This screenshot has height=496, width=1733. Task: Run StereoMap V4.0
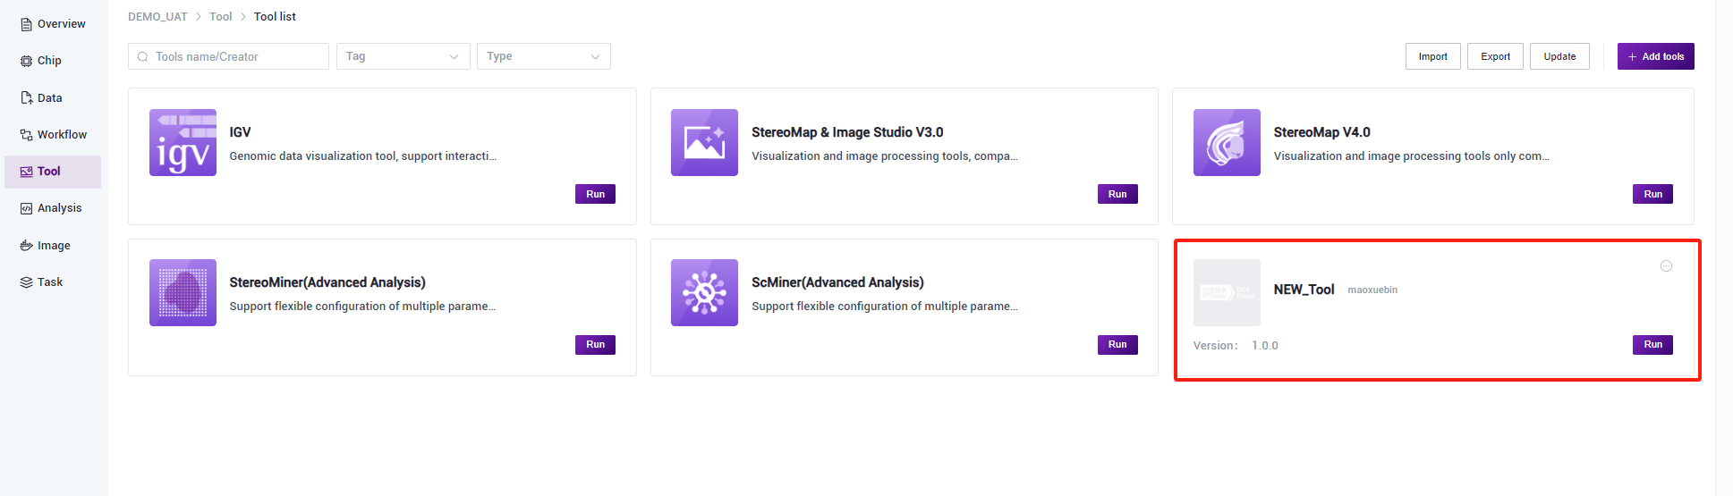(x=1652, y=194)
